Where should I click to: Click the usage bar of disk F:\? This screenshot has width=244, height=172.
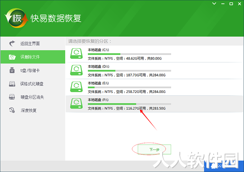click(x=130, y=104)
